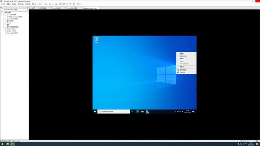Choose 显示设置 in the context menu

pyautogui.click(x=186, y=70)
